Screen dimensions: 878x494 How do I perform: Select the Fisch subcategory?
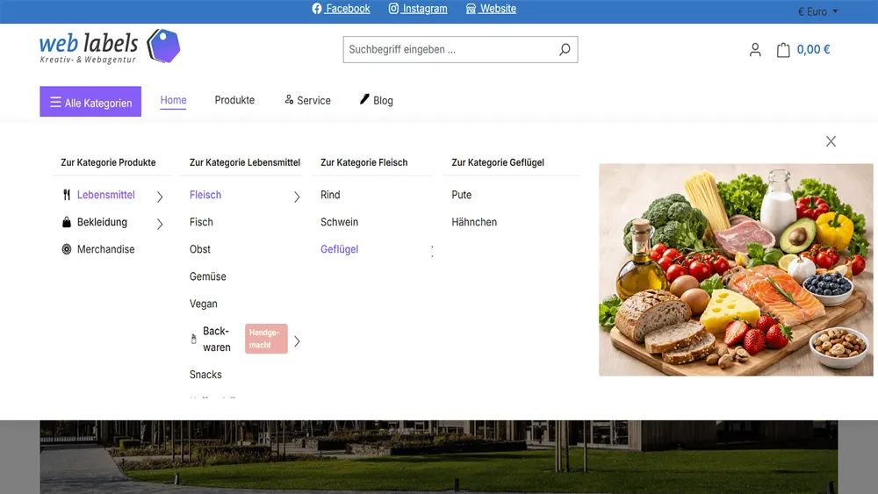click(x=201, y=222)
